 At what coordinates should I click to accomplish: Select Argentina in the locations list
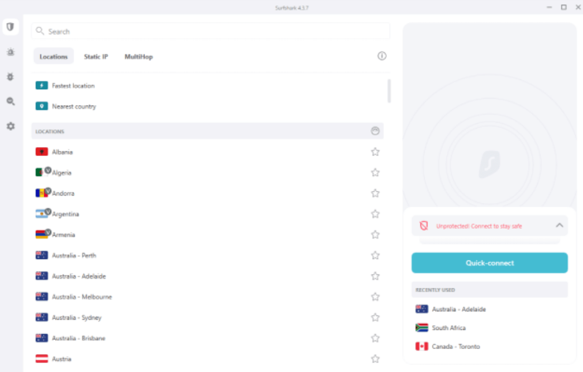(x=207, y=214)
